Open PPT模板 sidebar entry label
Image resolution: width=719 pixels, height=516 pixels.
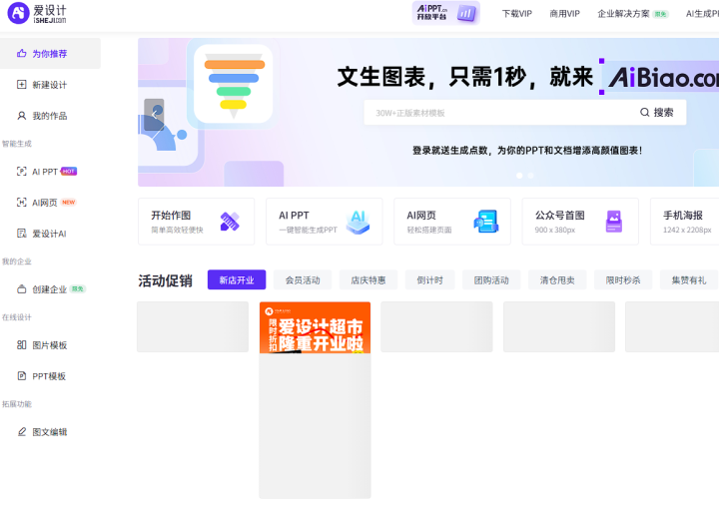point(49,376)
